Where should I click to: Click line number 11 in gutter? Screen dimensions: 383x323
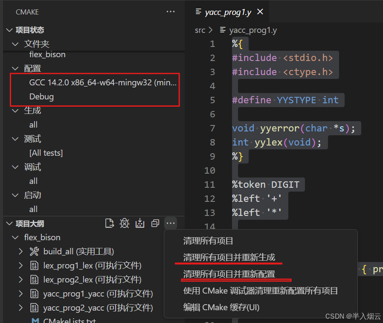pyautogui.click(x=209, y=185)
